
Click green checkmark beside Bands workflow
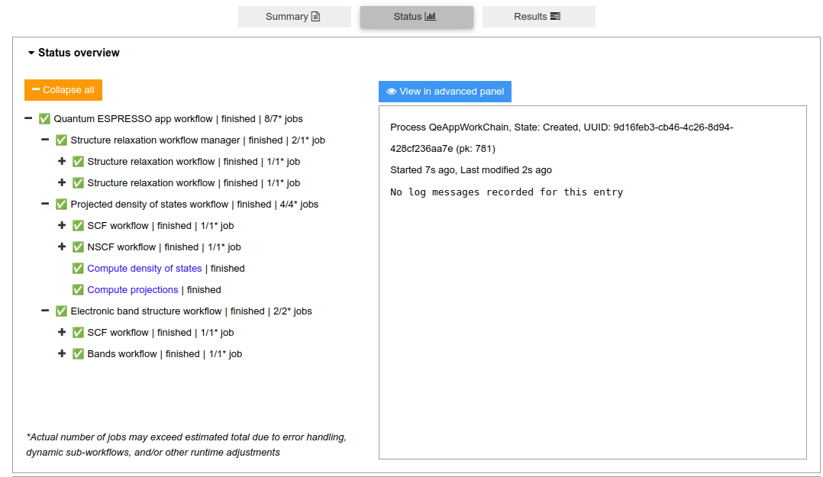point(78,354)
